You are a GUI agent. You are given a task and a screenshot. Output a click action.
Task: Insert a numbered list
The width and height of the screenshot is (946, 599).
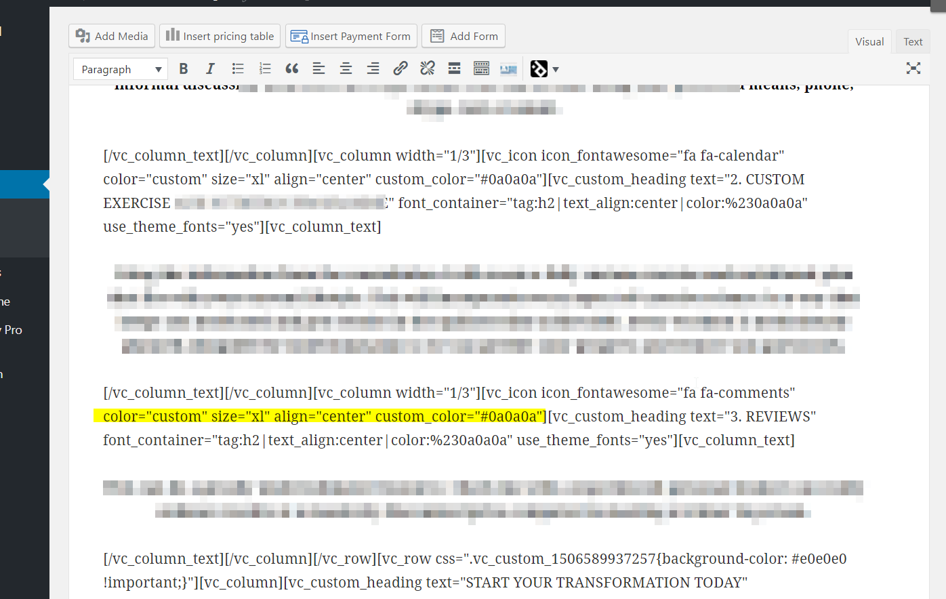[265, 68]
